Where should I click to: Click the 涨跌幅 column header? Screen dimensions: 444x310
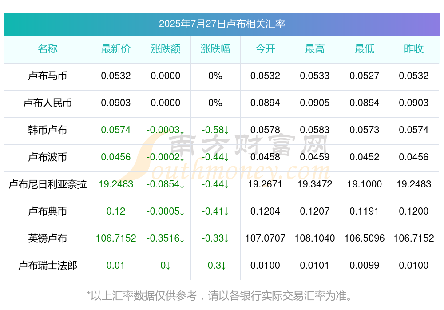tap(215, 49)
